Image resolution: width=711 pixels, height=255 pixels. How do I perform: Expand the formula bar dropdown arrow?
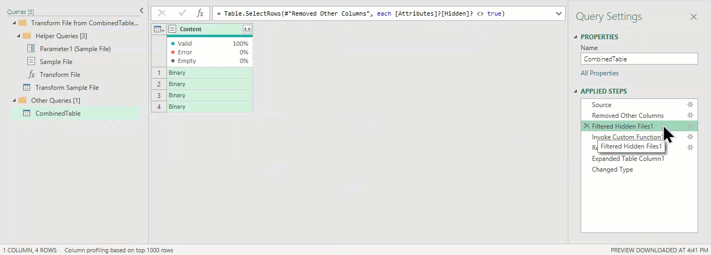point(559,13)
